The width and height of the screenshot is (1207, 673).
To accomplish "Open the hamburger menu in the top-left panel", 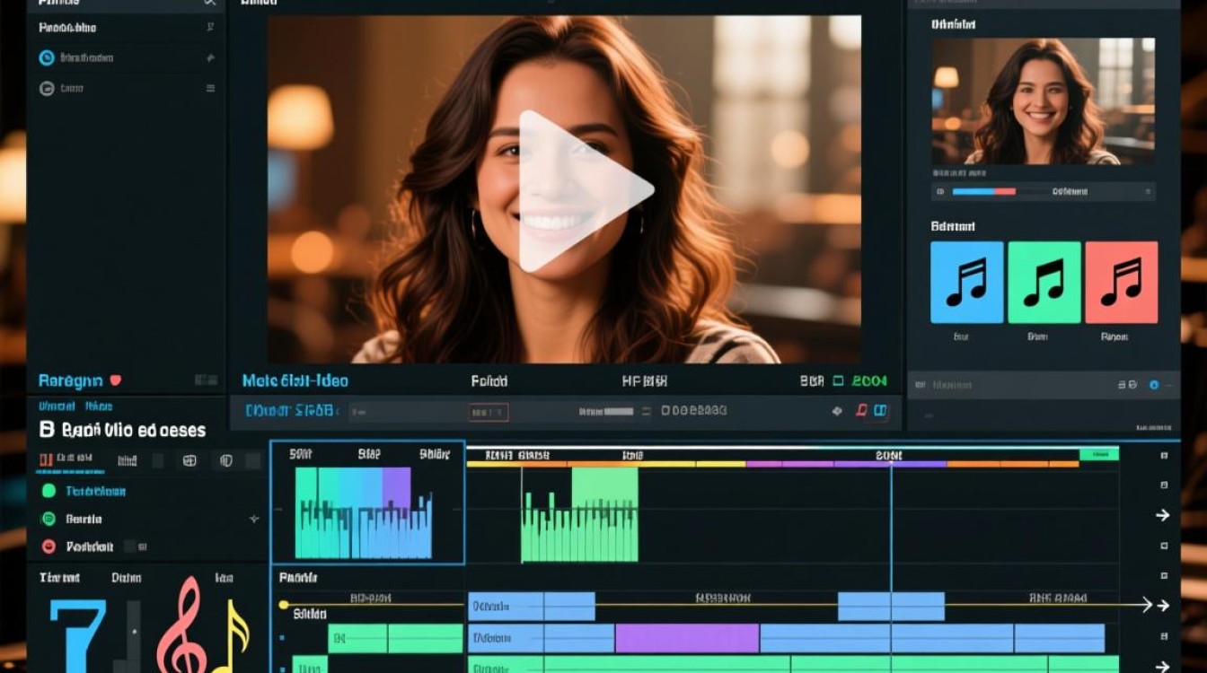I will click(210, 88).
